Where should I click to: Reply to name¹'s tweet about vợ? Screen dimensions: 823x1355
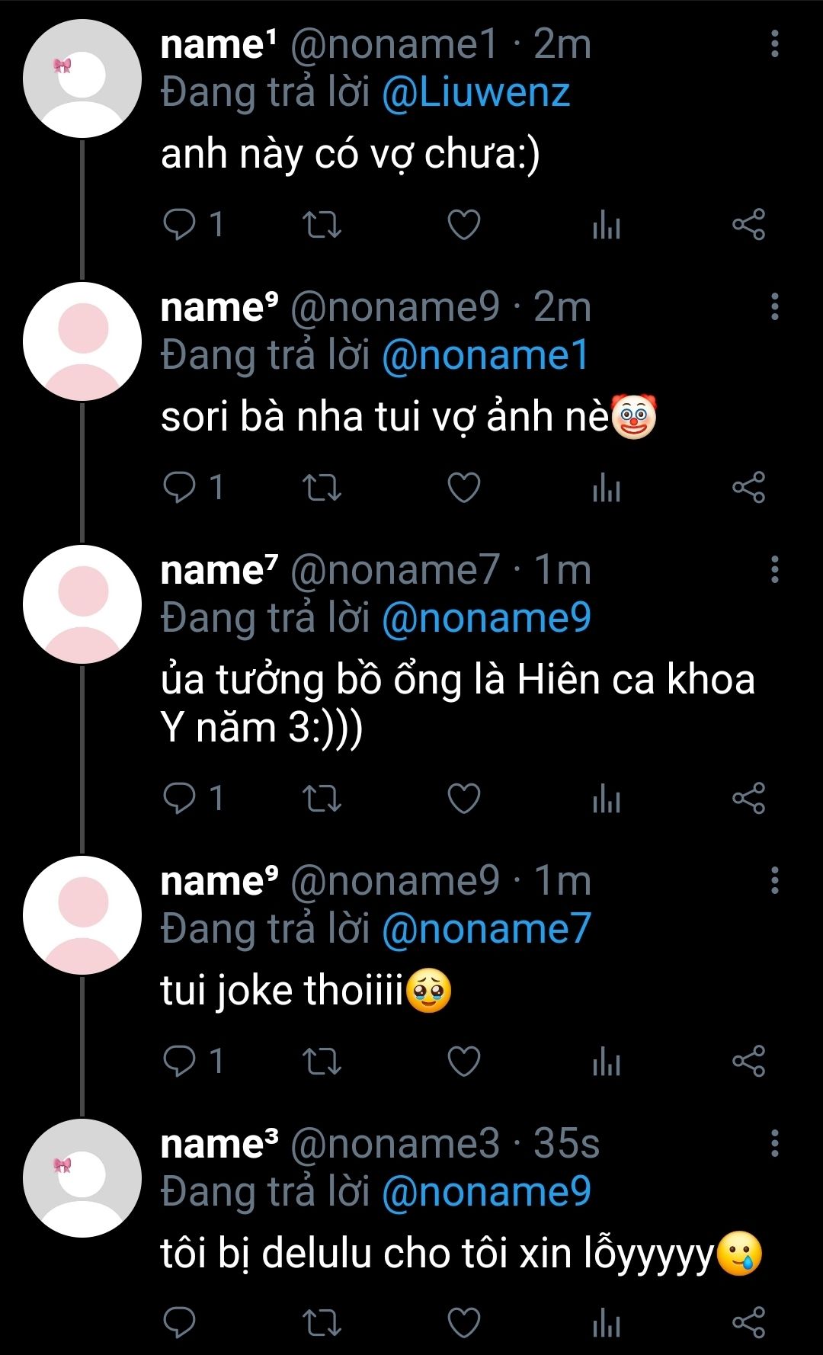click(180, 225)
